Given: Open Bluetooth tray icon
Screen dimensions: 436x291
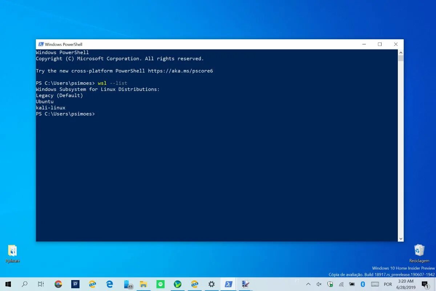Looking at the screenshot, I should 363,284.
